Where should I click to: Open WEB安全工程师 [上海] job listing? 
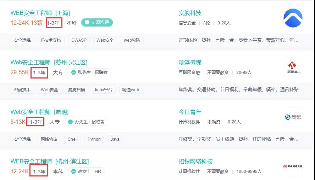(x=40, y=13)
